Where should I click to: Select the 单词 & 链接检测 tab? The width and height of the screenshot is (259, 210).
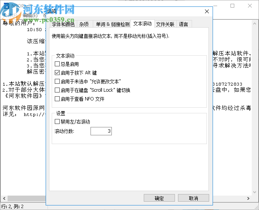113,24
